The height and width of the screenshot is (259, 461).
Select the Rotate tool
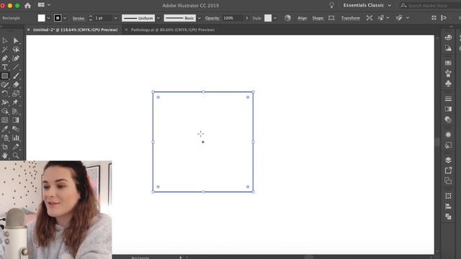(5, 94)
